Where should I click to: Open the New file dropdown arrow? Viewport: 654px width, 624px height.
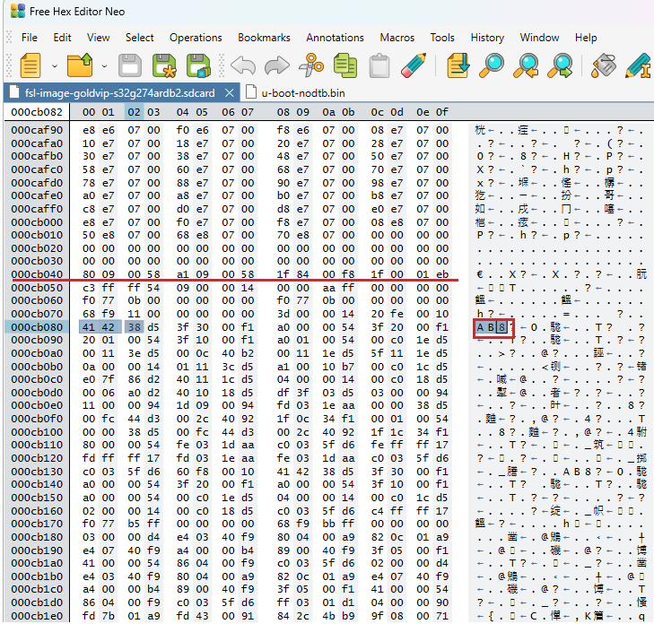55,65
